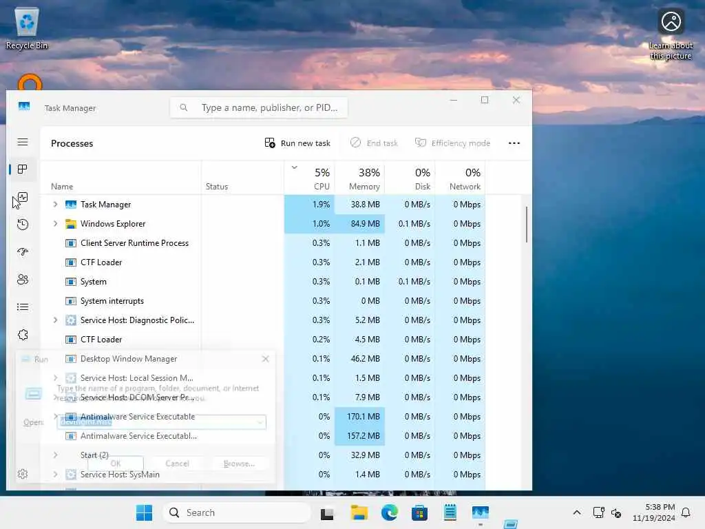Click the Run new task button

pyautogui.click(x=297, y=143)
